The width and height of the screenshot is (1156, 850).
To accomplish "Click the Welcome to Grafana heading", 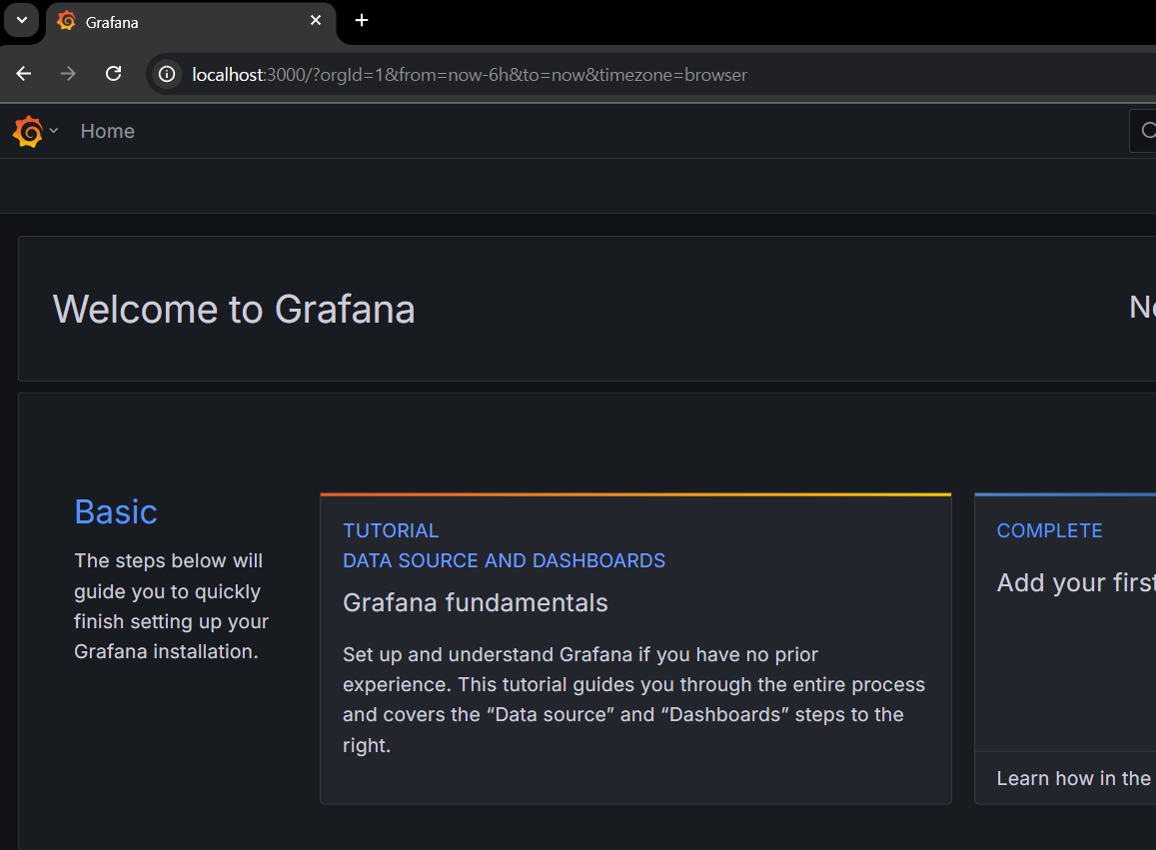I will click(234, 309).
